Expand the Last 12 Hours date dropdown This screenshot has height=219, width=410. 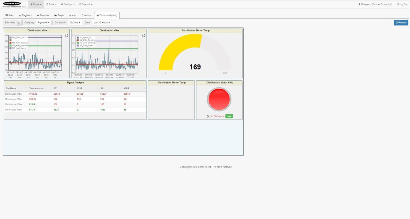point(102,23)
